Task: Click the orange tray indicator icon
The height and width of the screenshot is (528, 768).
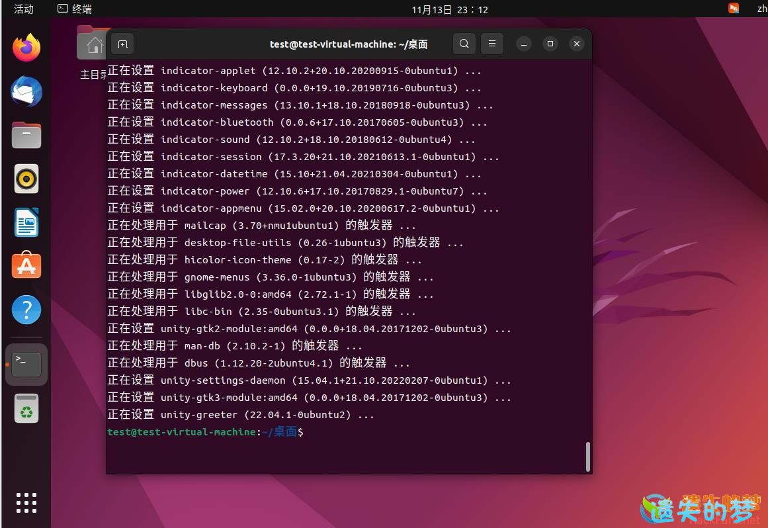Action: pos(733,9)
